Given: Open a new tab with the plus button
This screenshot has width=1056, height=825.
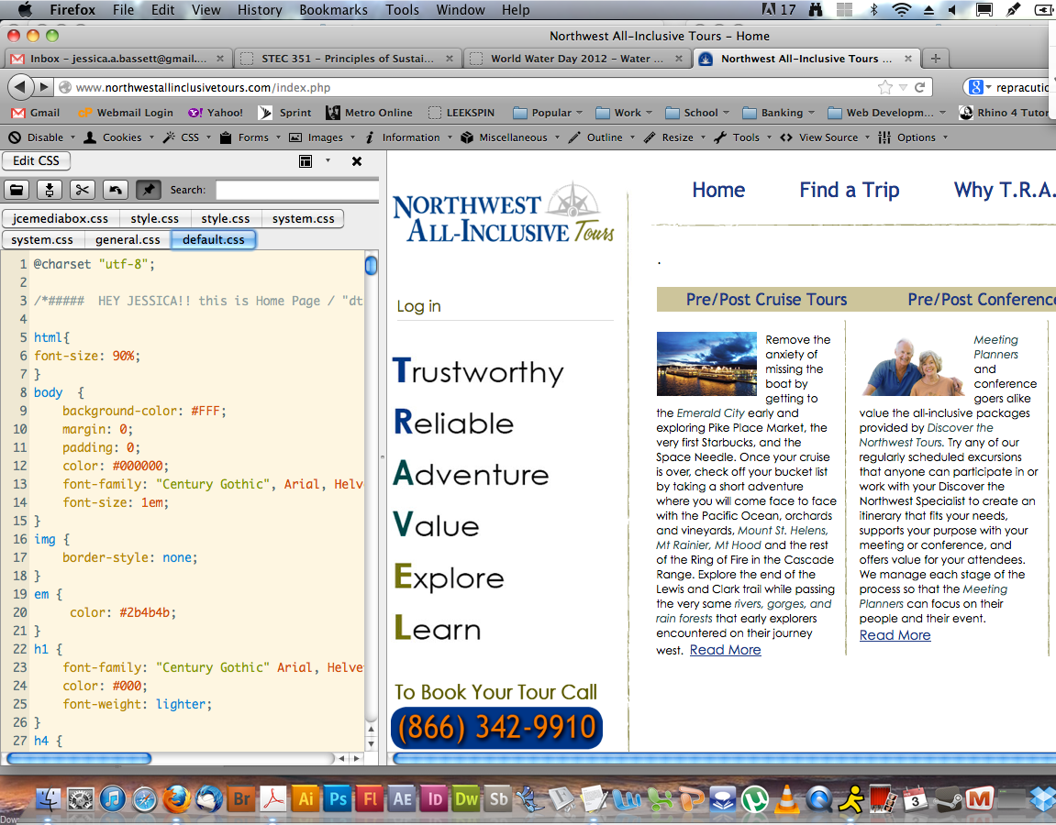Looking at the screenshot, I should (936, 59).
